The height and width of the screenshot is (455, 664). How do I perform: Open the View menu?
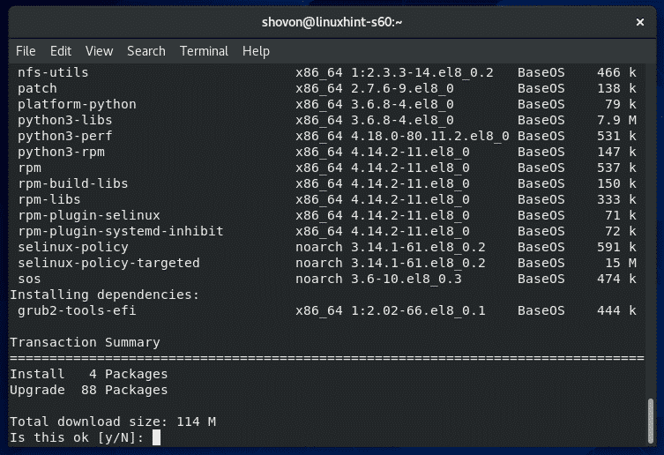100,51
